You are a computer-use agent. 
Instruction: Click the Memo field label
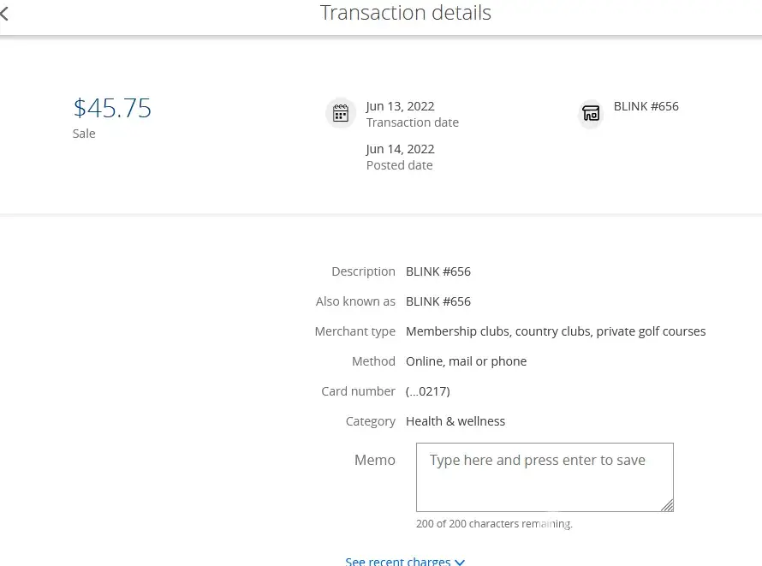374,460
